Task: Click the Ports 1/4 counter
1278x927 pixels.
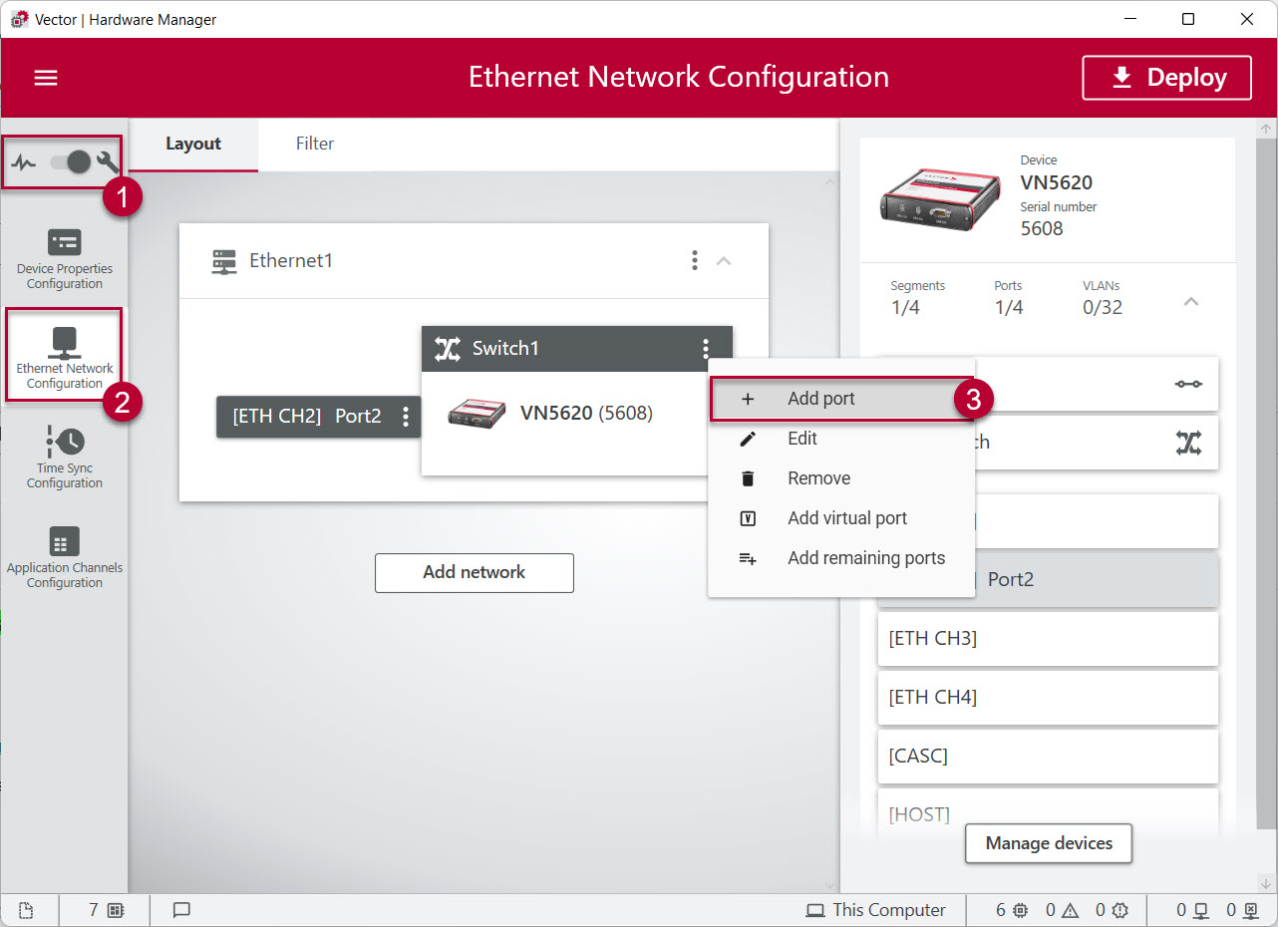Action: (x=1009, y=298)
